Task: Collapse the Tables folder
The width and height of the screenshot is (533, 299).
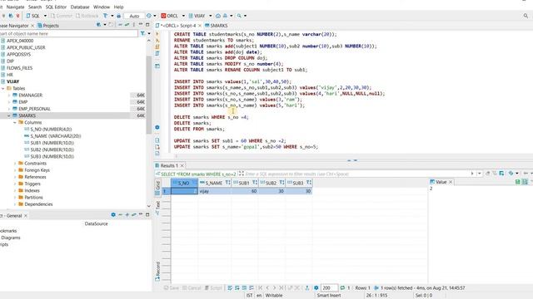Action: pyautogui.click(x=3, y=88)
